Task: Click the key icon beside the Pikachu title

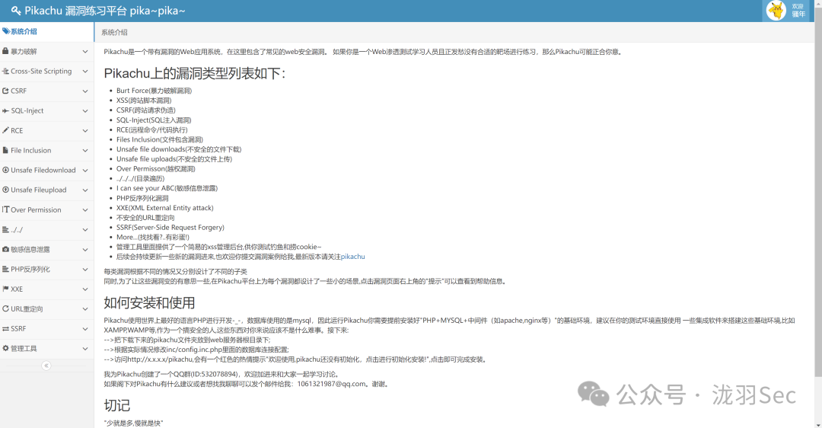Action: pos(16,11)
